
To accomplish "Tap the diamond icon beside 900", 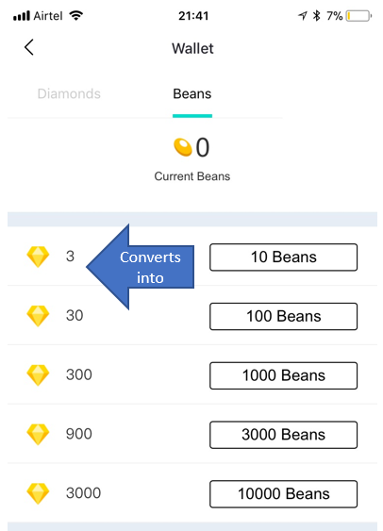I will (x=38, y=434).
